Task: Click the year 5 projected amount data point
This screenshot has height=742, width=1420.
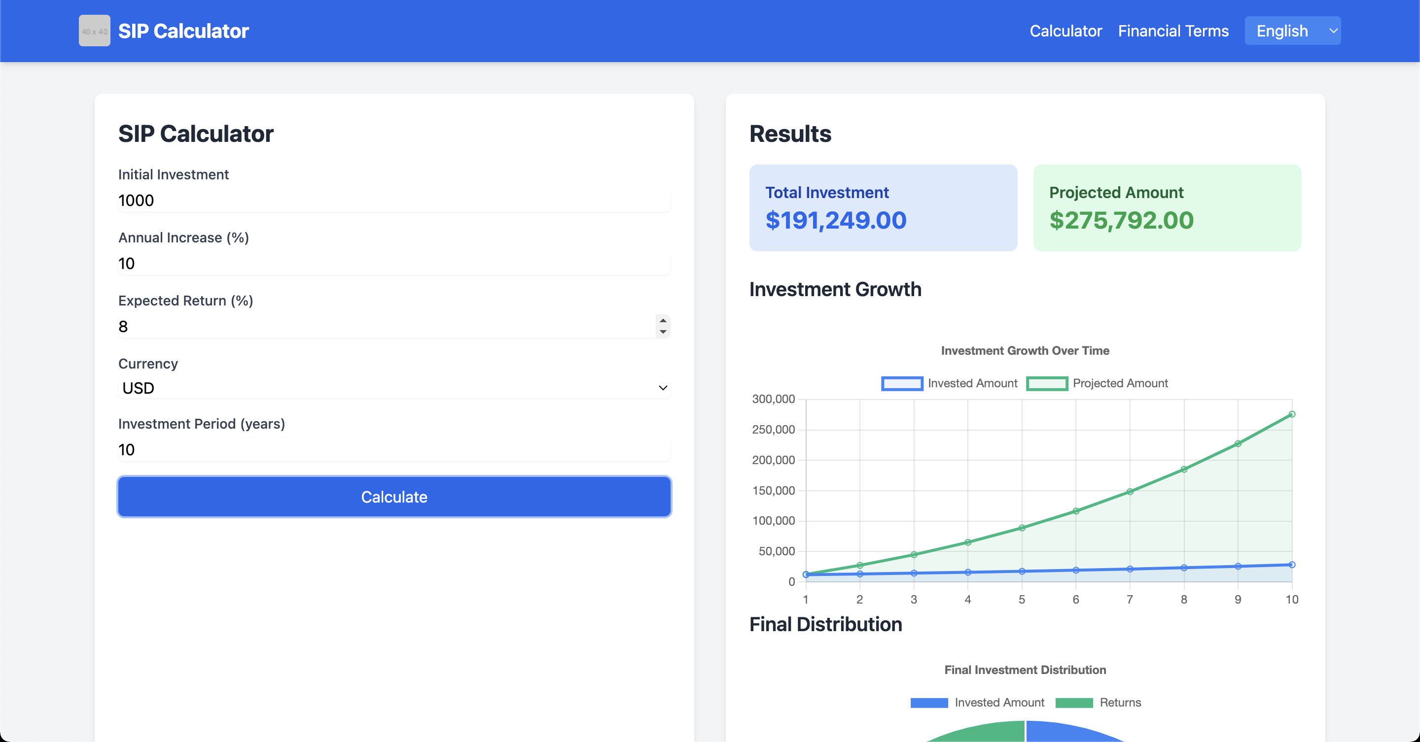Action: [x=1022, y=528]
